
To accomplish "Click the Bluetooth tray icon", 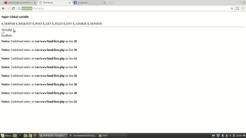I will (x=223, y=135).
